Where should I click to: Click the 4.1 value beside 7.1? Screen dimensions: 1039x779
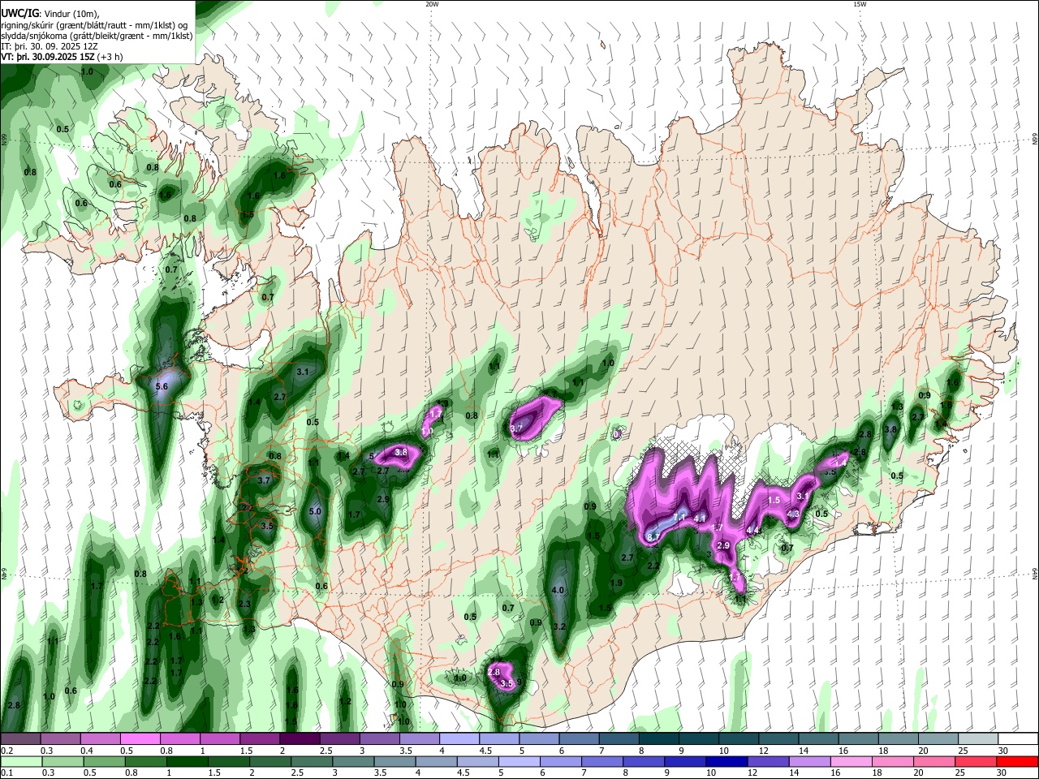coord(700,518)
